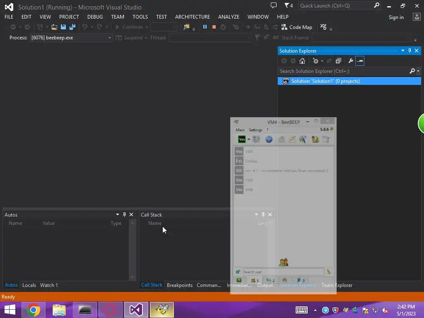Select Solution 'Solution1' (0 projects) node
Screen dimensions: 424x318
pos(349,81)
